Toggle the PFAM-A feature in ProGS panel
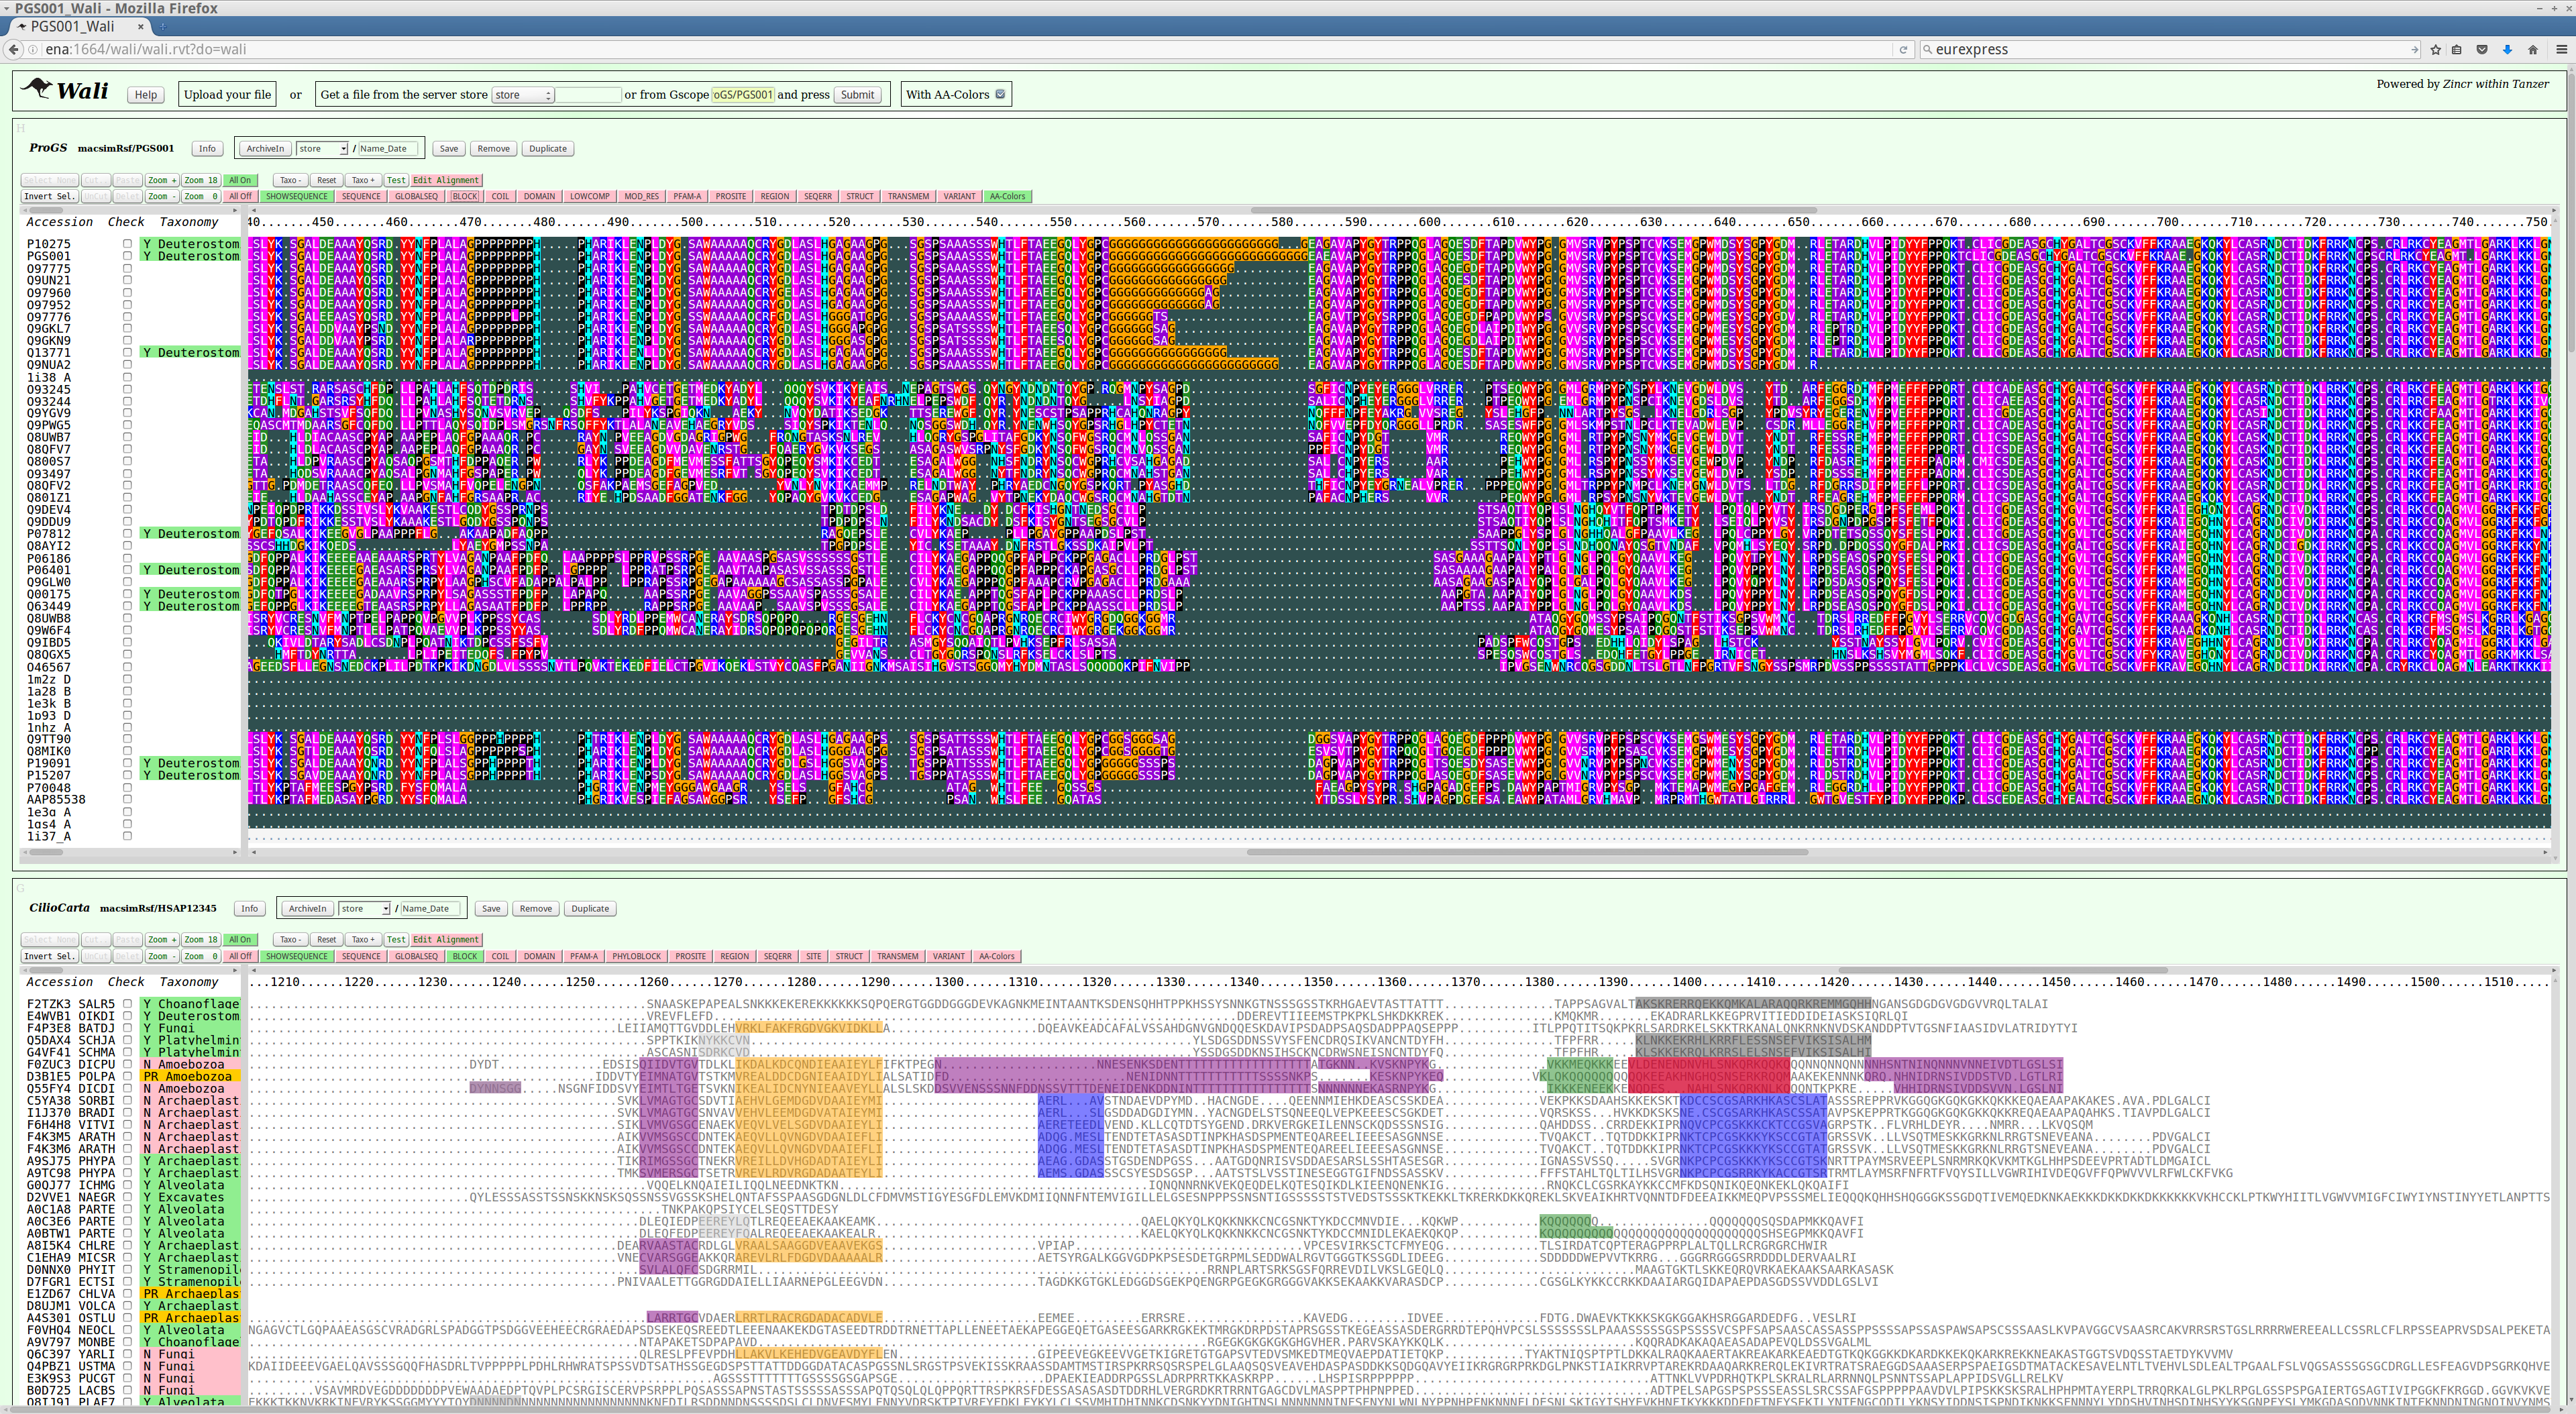Viewport: 2576px width, 1414px height. coord(686,196)
